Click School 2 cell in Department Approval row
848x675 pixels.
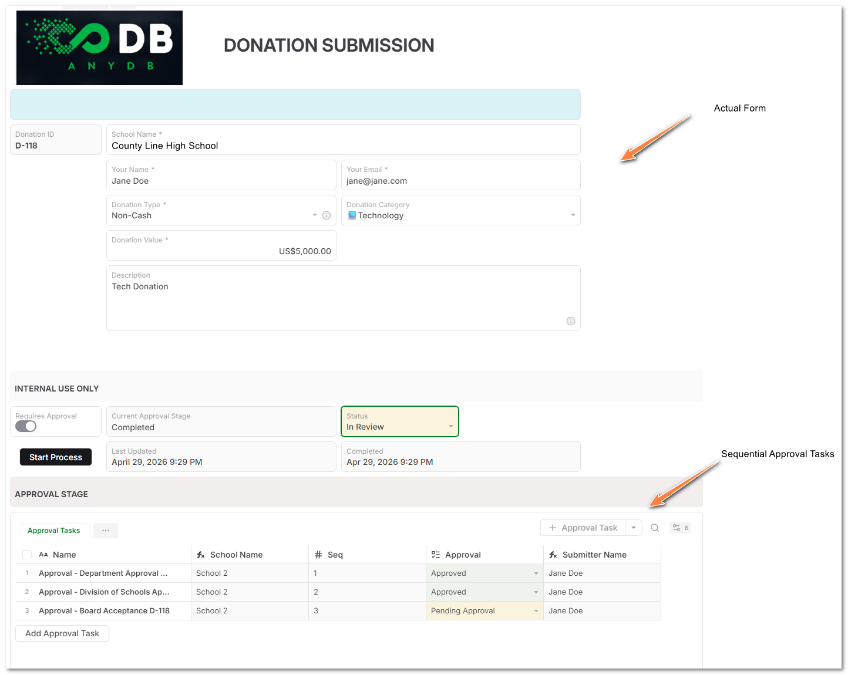click(250, 573)
